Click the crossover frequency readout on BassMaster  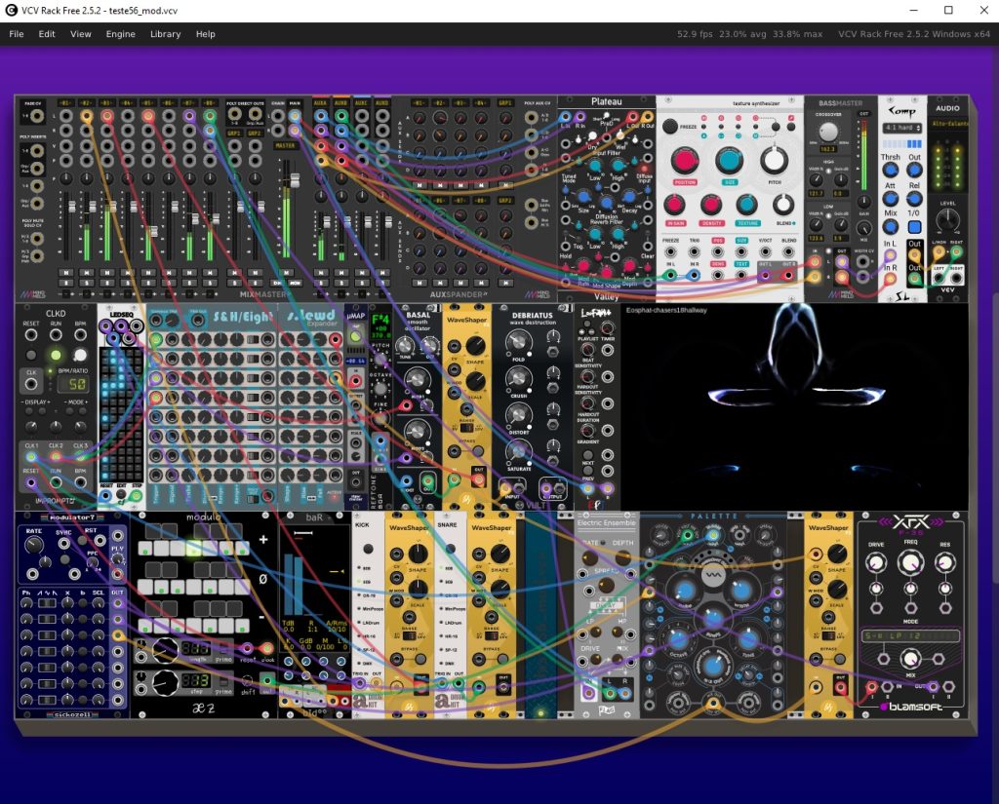(827, 149)
